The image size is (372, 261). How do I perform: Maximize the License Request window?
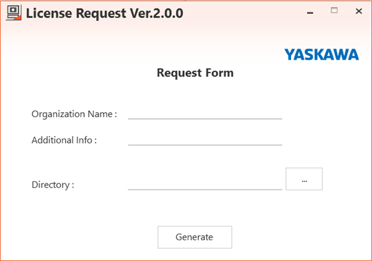coord(334,10)
